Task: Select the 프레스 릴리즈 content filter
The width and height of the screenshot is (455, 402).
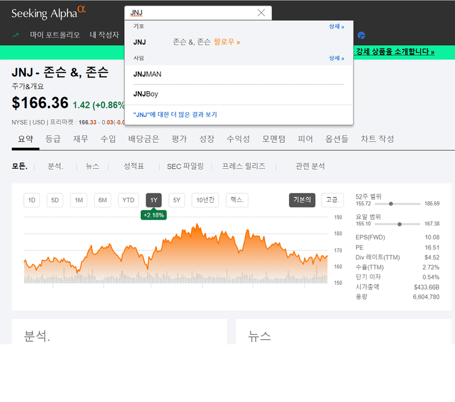Action: pos(243,166)
